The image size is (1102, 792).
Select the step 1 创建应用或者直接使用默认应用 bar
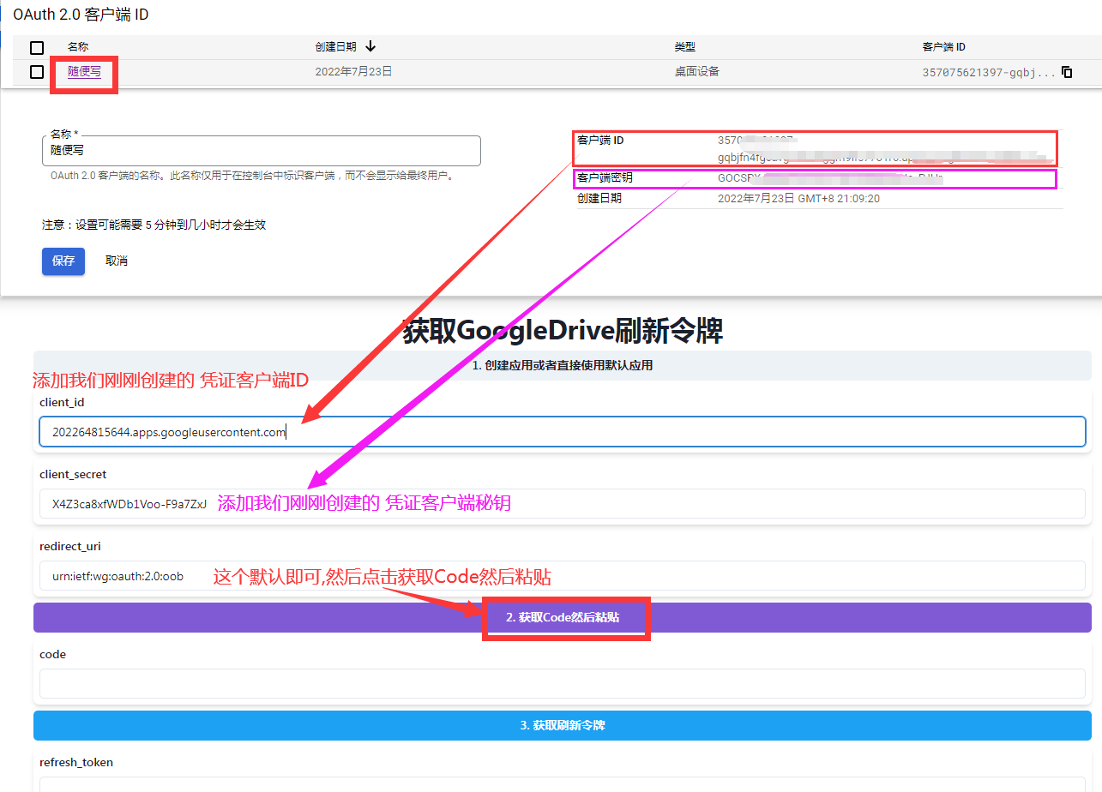tap(562, 365)
